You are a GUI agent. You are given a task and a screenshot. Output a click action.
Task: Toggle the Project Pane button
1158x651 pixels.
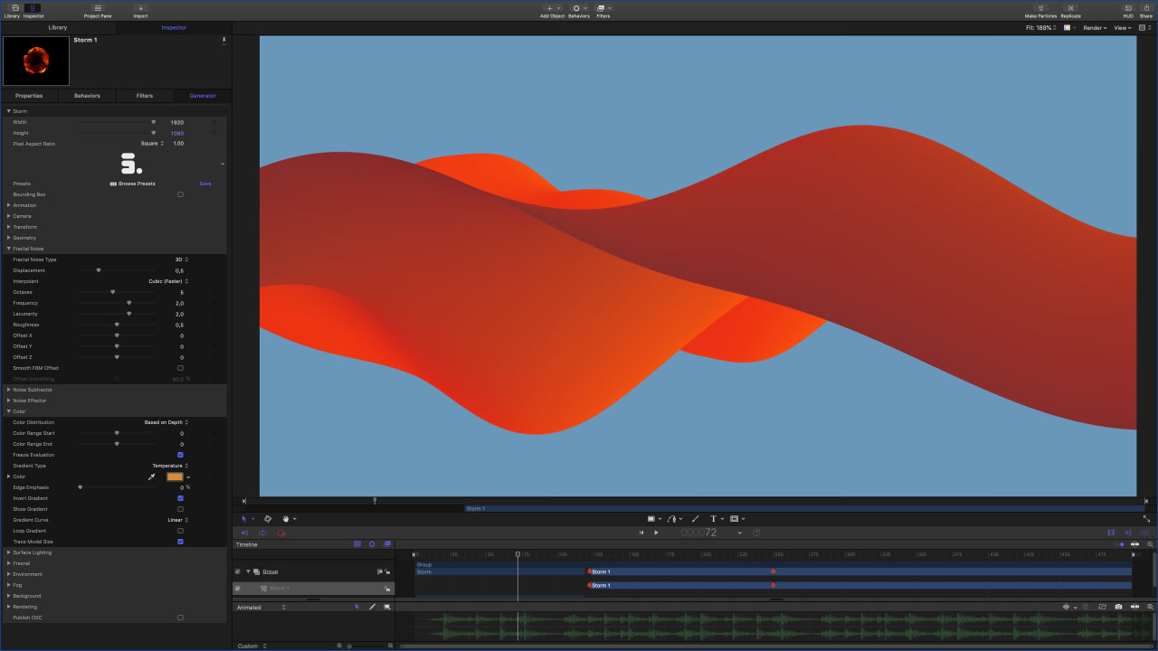[x=98, y=10]
